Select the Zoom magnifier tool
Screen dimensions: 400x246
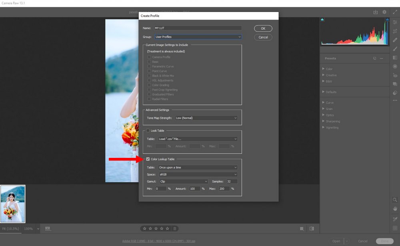pyautogui.click(x=395, y=200)
